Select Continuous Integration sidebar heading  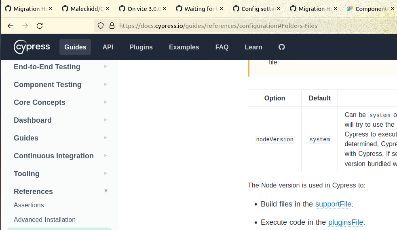(54, 156)
